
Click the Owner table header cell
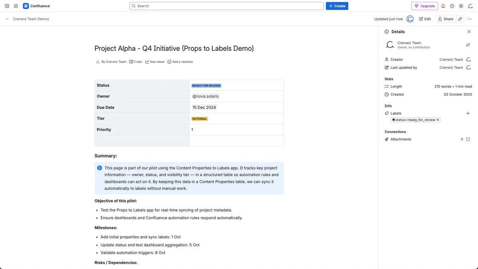click(x=142, y=96)
